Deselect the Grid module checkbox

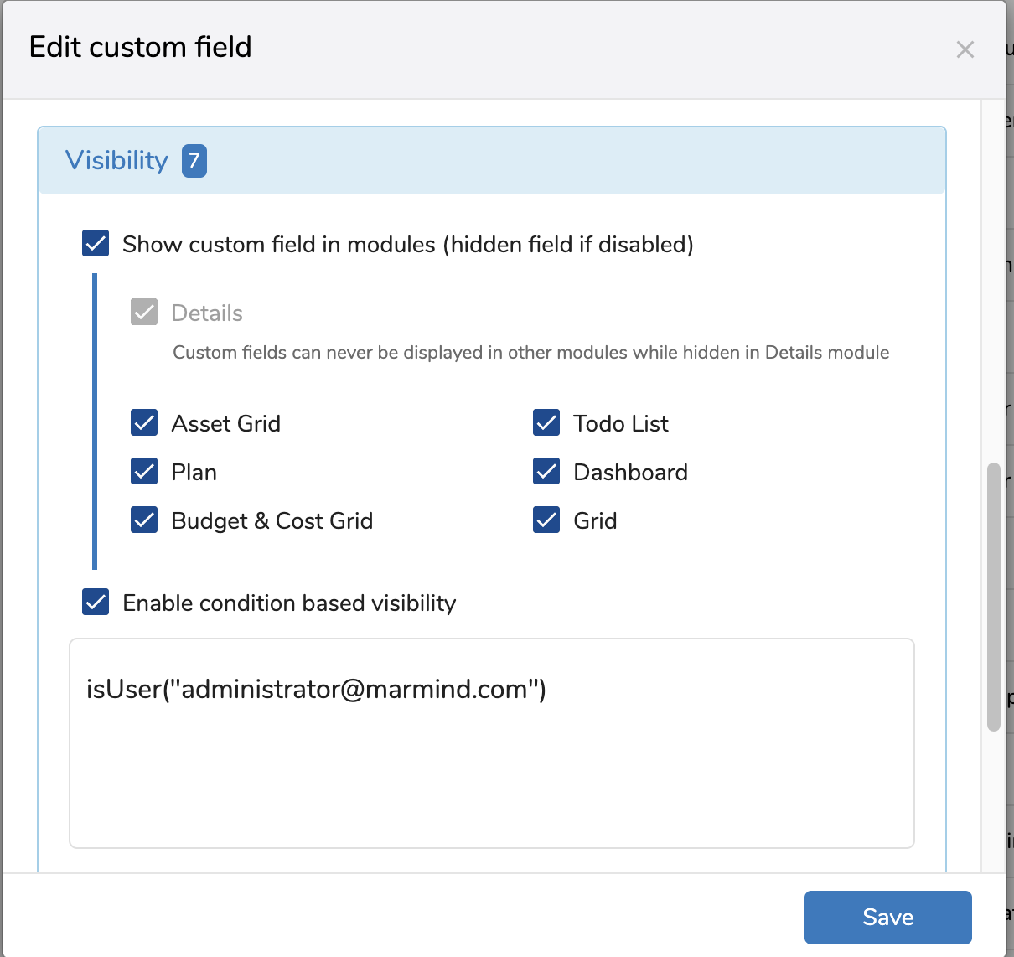click(x=546, y=520)
